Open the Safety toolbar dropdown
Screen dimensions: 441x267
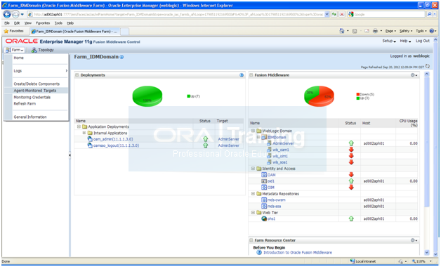[406, 31]
